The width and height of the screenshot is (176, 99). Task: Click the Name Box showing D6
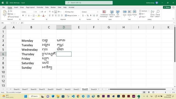(7, 23)
